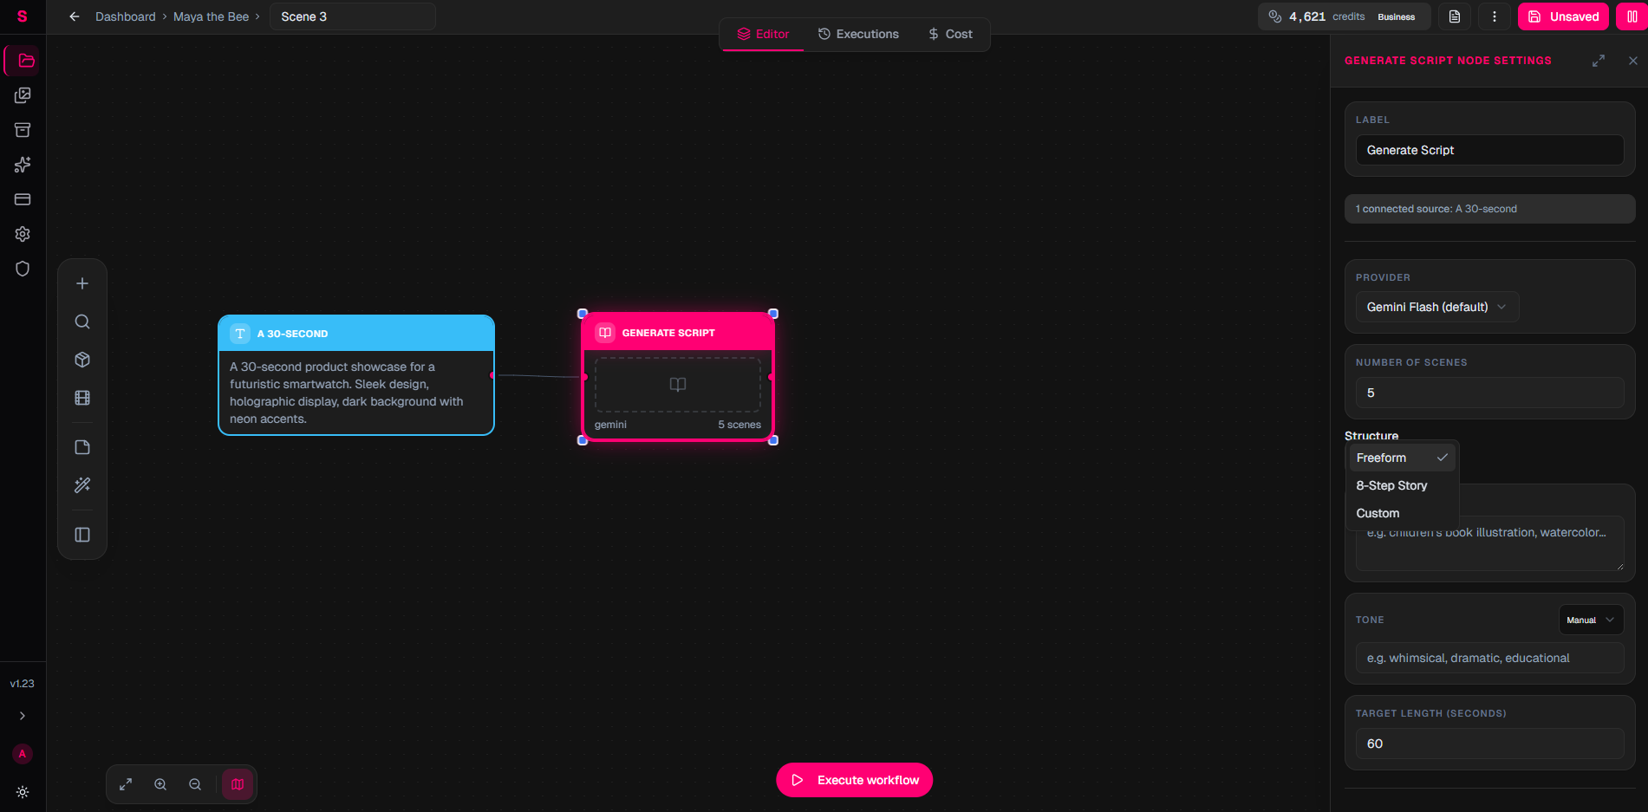Open the Tone Manual dropdown
Viewport: 1648px width, 812px height.
[1590, 619]
